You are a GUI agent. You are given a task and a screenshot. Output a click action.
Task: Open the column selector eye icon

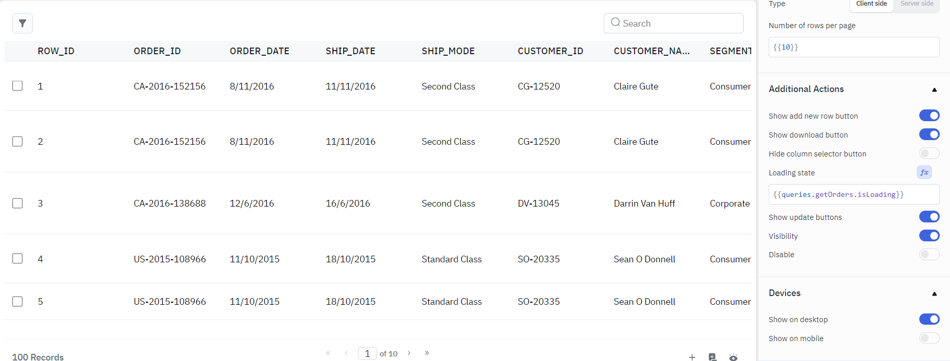click(733, 357)
